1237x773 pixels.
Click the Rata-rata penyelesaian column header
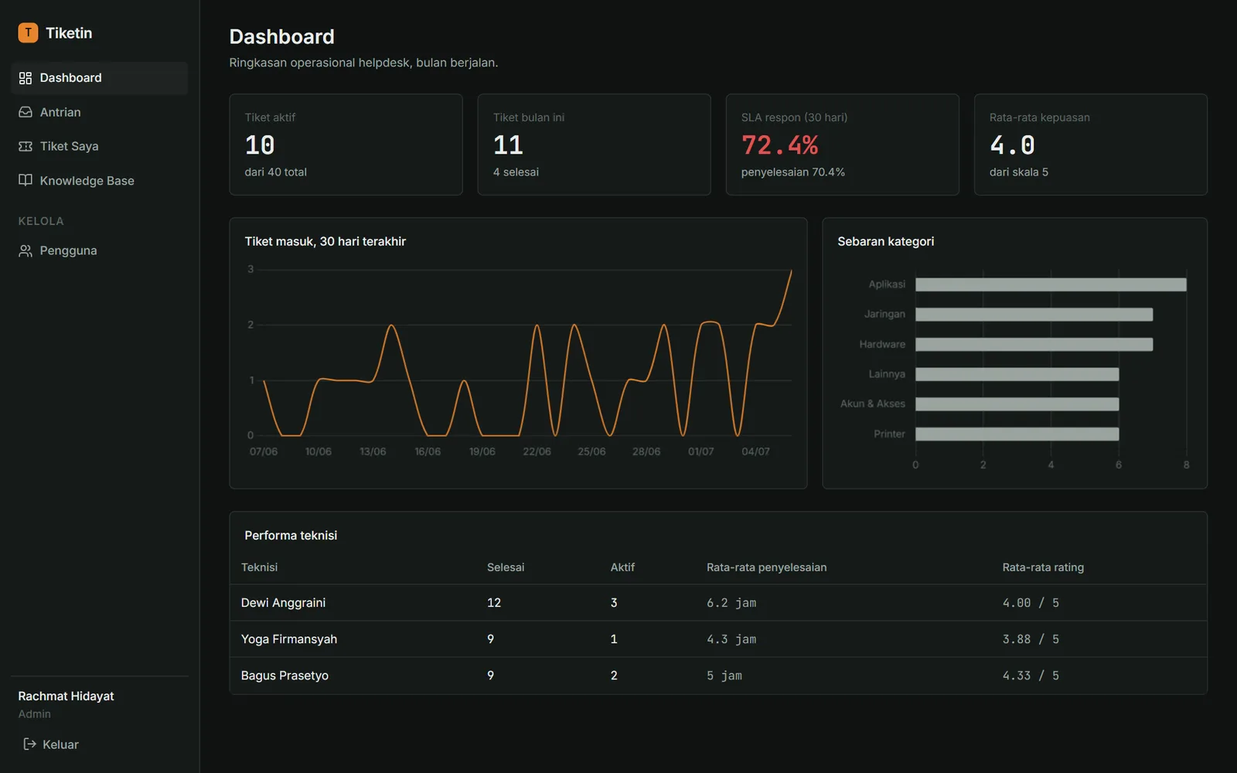click(766, 567)
